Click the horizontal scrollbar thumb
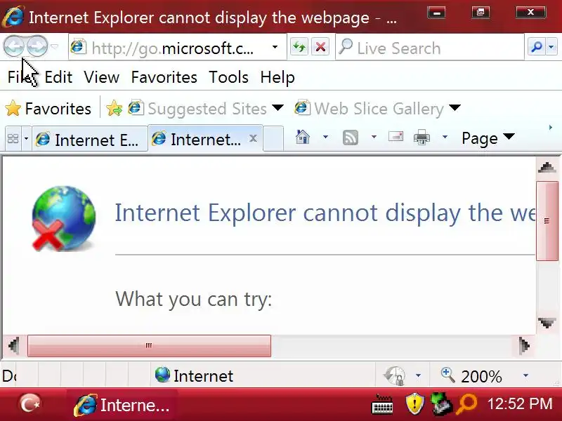 point(149,346)
